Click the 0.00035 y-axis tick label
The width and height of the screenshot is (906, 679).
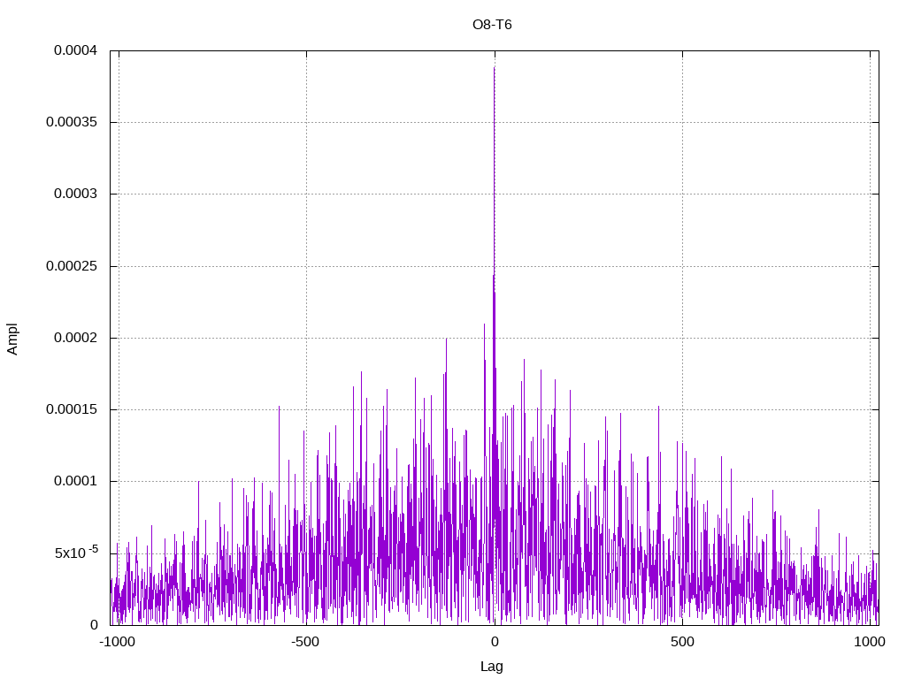[72, 122]
